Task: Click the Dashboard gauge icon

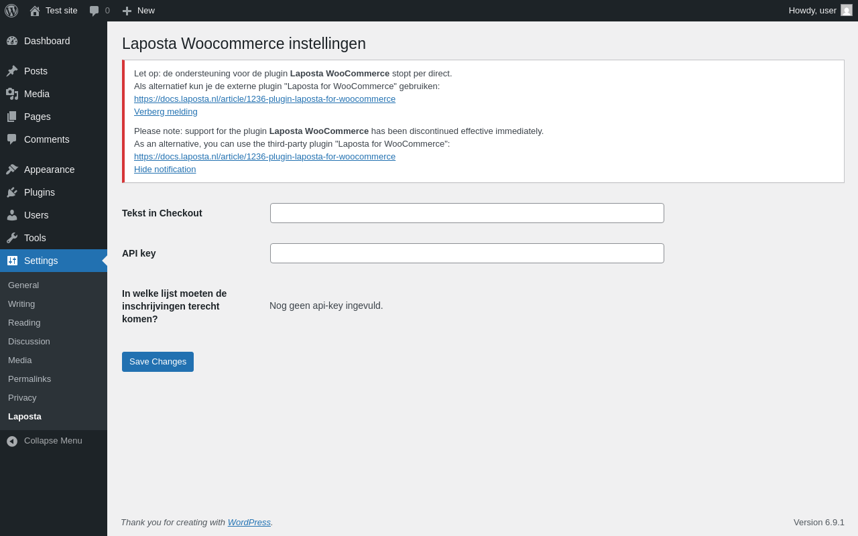Action: 12,41
